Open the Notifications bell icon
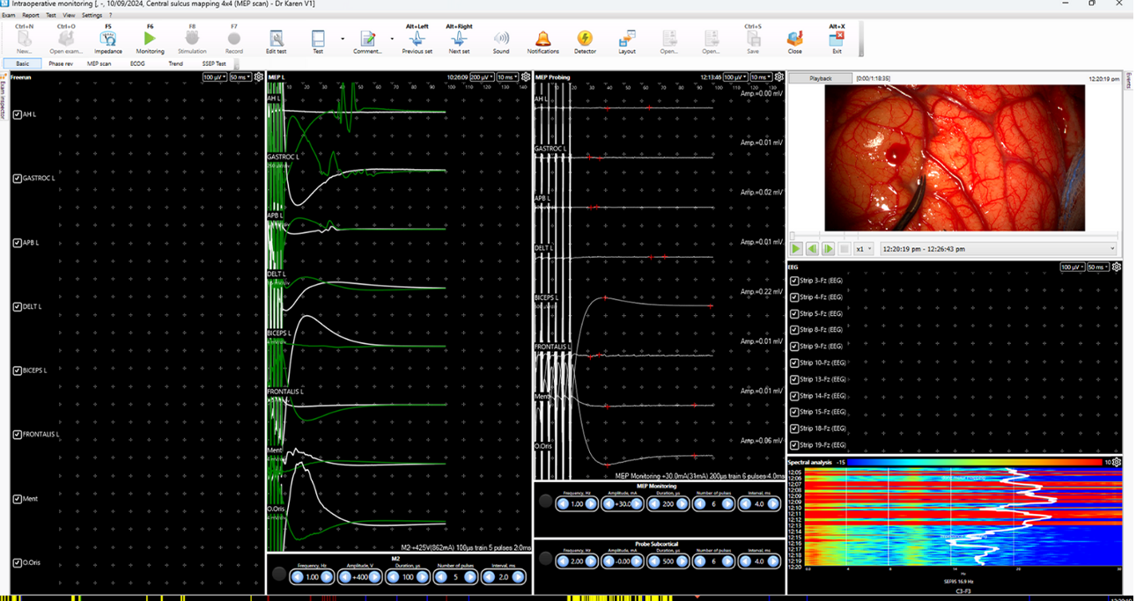The width and height of the screenshot is (1136, 601). click(x=543, y=40)
